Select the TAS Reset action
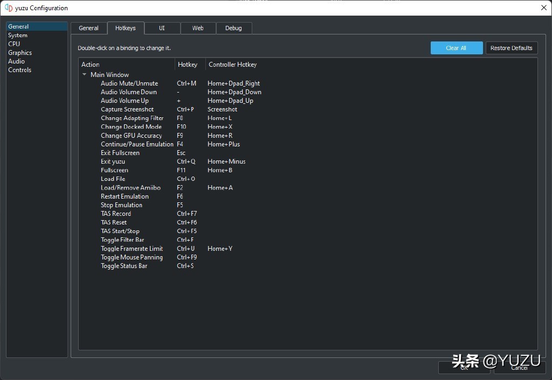 (x=114, y=222)
